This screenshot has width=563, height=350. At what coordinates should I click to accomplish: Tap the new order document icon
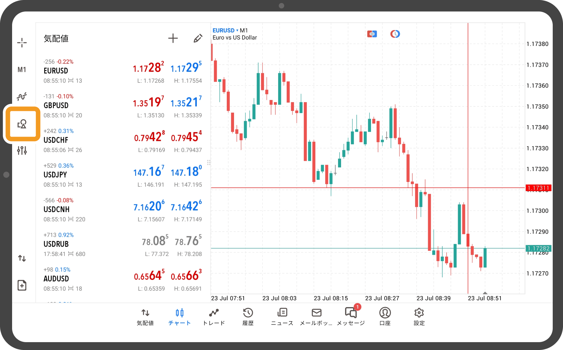pos(22,285)
